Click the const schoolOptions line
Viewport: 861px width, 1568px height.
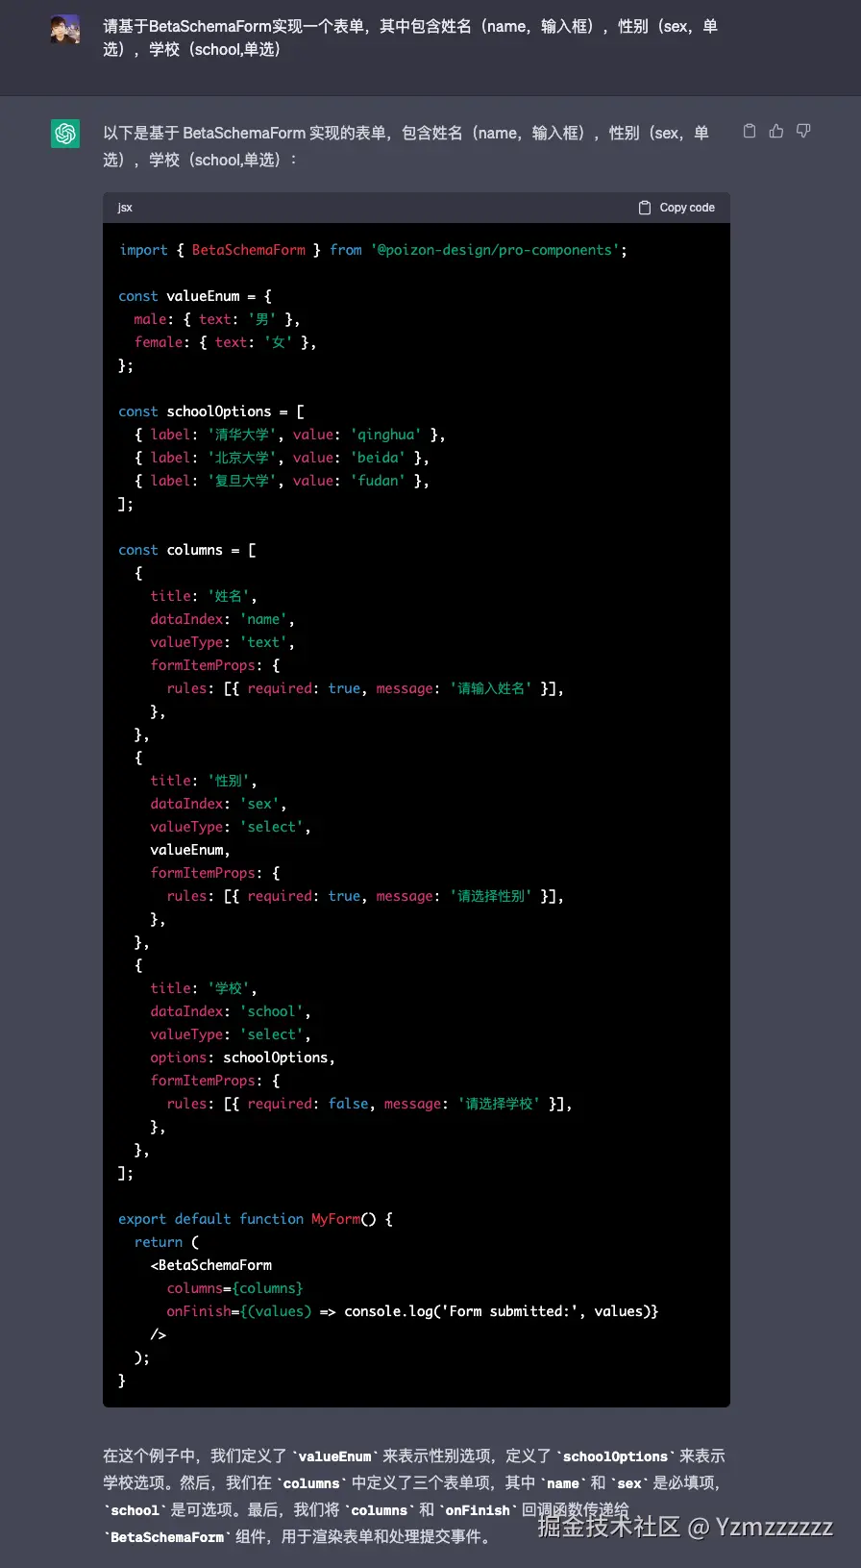pos(211,411)
